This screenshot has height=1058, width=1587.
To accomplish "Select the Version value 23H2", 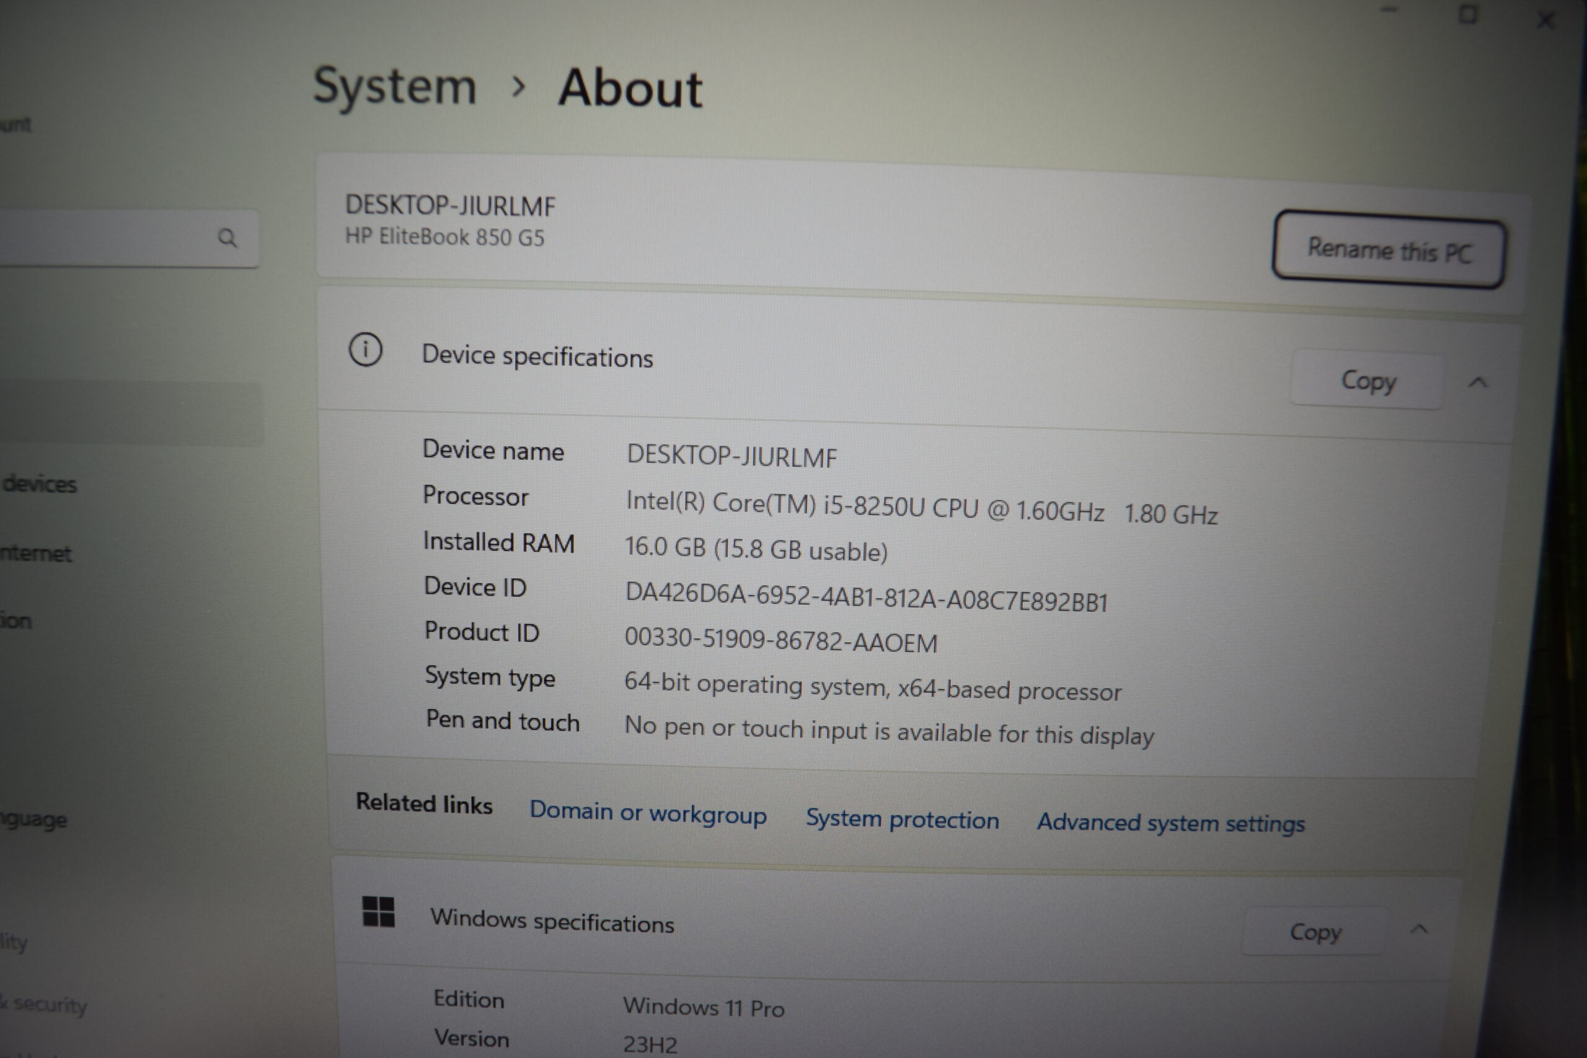I will pyautogui.click(x=650, y=1044).
